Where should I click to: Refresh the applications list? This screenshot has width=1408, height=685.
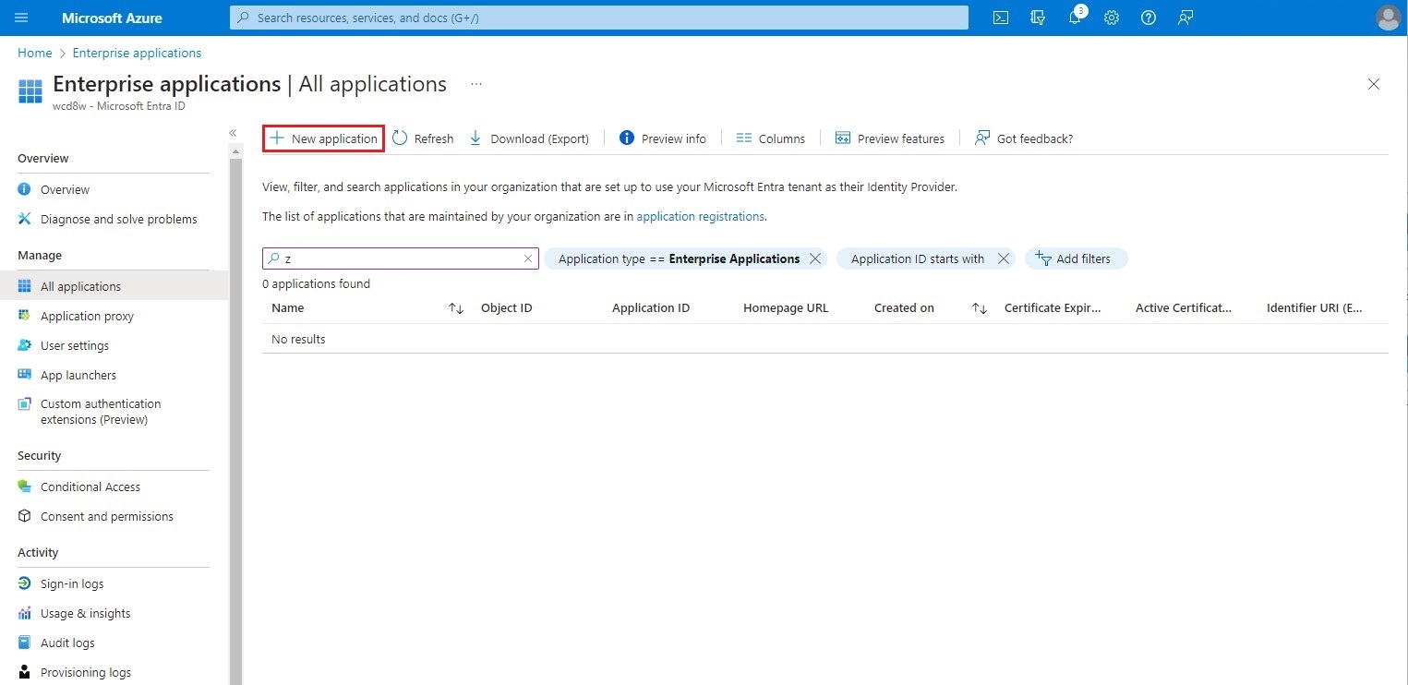click(422, 138)
